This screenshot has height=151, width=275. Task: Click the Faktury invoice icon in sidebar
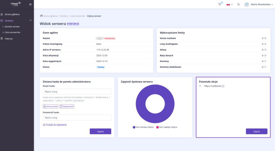pyautogui.click(x=2, y=39)
